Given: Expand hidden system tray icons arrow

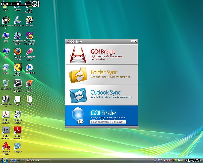Looking at the screenshot, I should [x=164, y=160].
